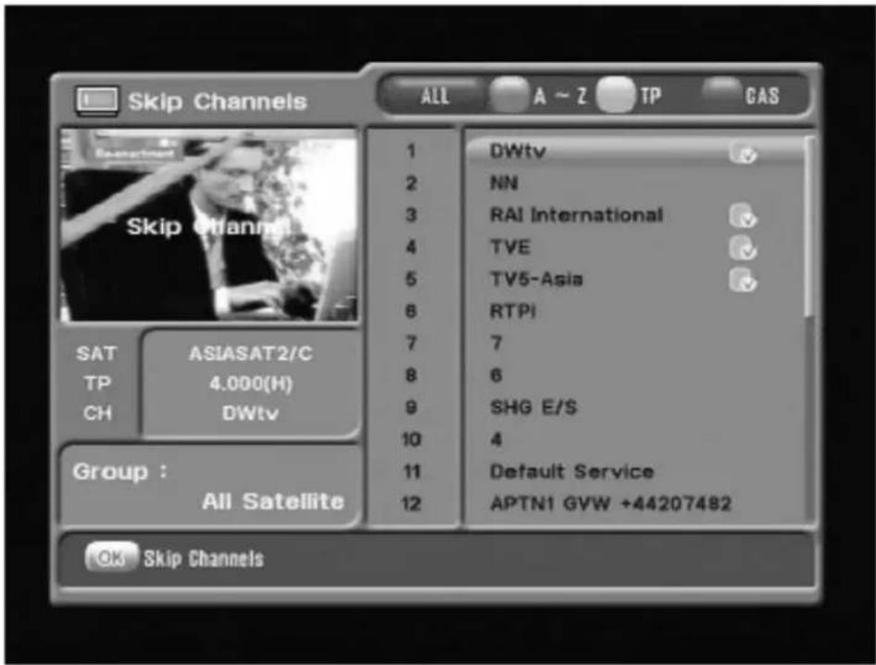
Task: Select channel named 6 at number 8
Action: [636, 375]
